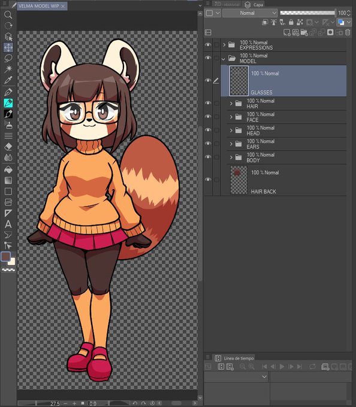Toggle Clip to layer below icon

[x=265, y=22]
